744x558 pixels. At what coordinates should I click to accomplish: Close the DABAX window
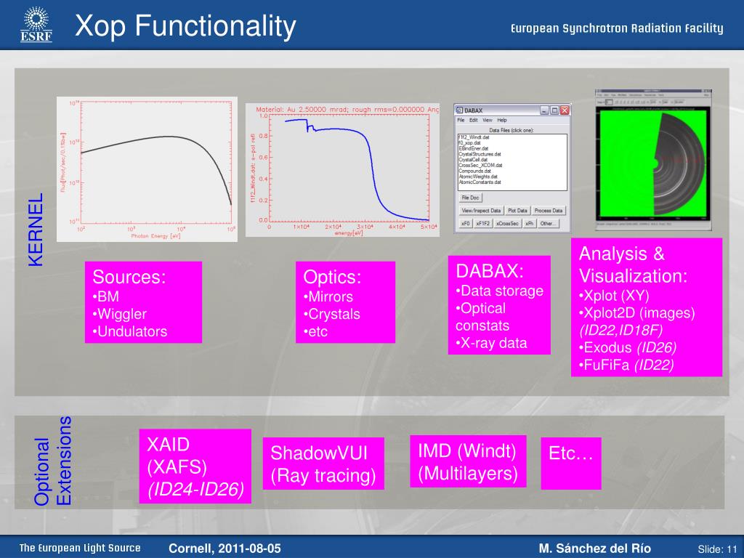[x=565, y=110]
